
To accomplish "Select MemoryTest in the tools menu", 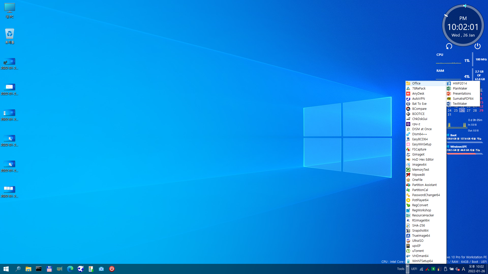I will (x=426, y=170).
